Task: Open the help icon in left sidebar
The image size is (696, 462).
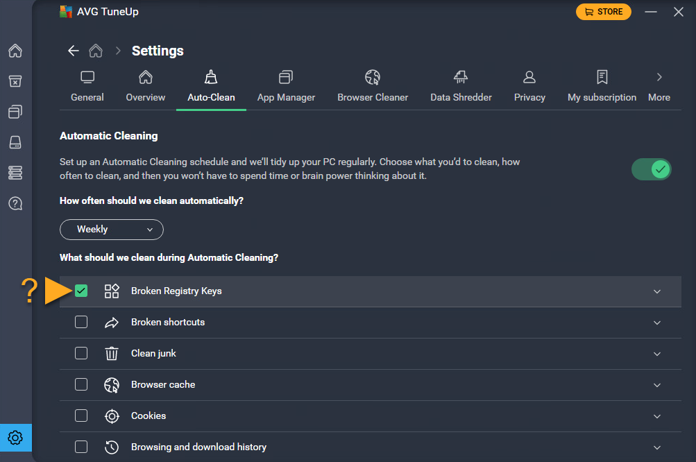Action: tap(15, 203)
